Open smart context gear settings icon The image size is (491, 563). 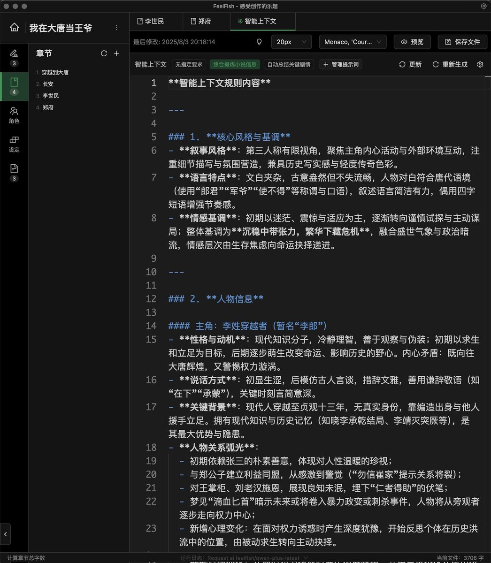(480, 64)
